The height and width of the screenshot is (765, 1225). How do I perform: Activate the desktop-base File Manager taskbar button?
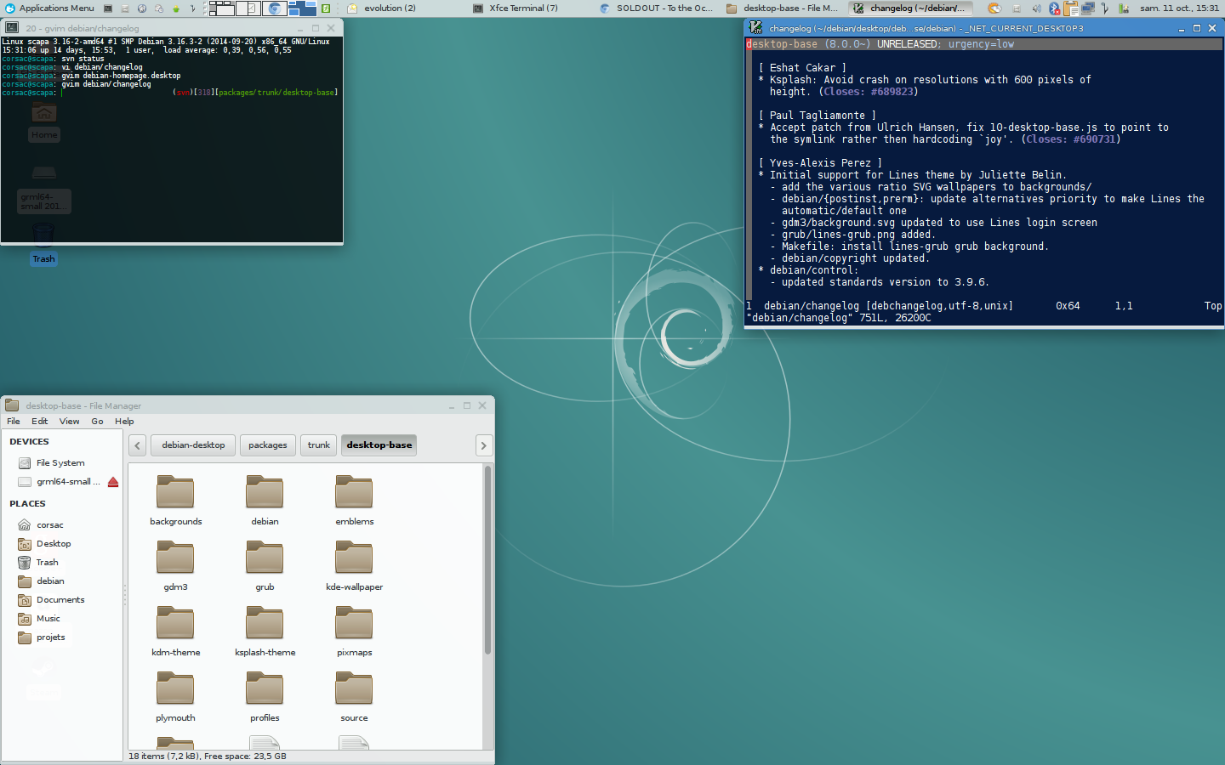(783, 8)
